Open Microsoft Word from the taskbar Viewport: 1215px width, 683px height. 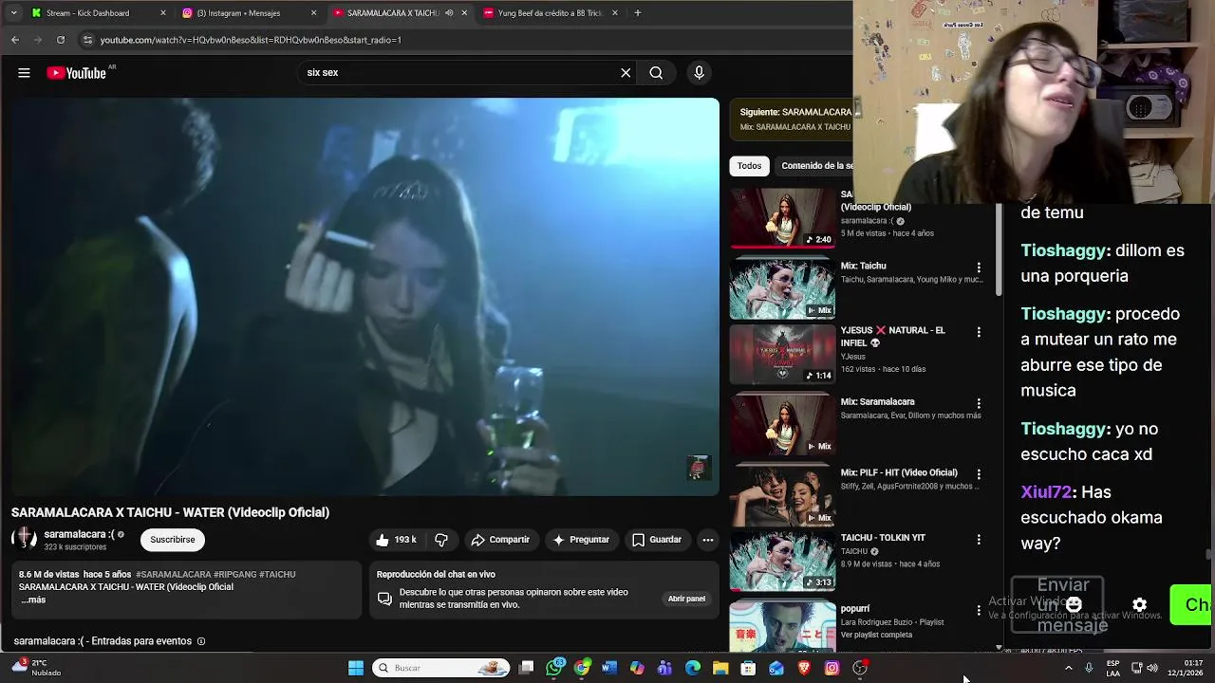609,668
